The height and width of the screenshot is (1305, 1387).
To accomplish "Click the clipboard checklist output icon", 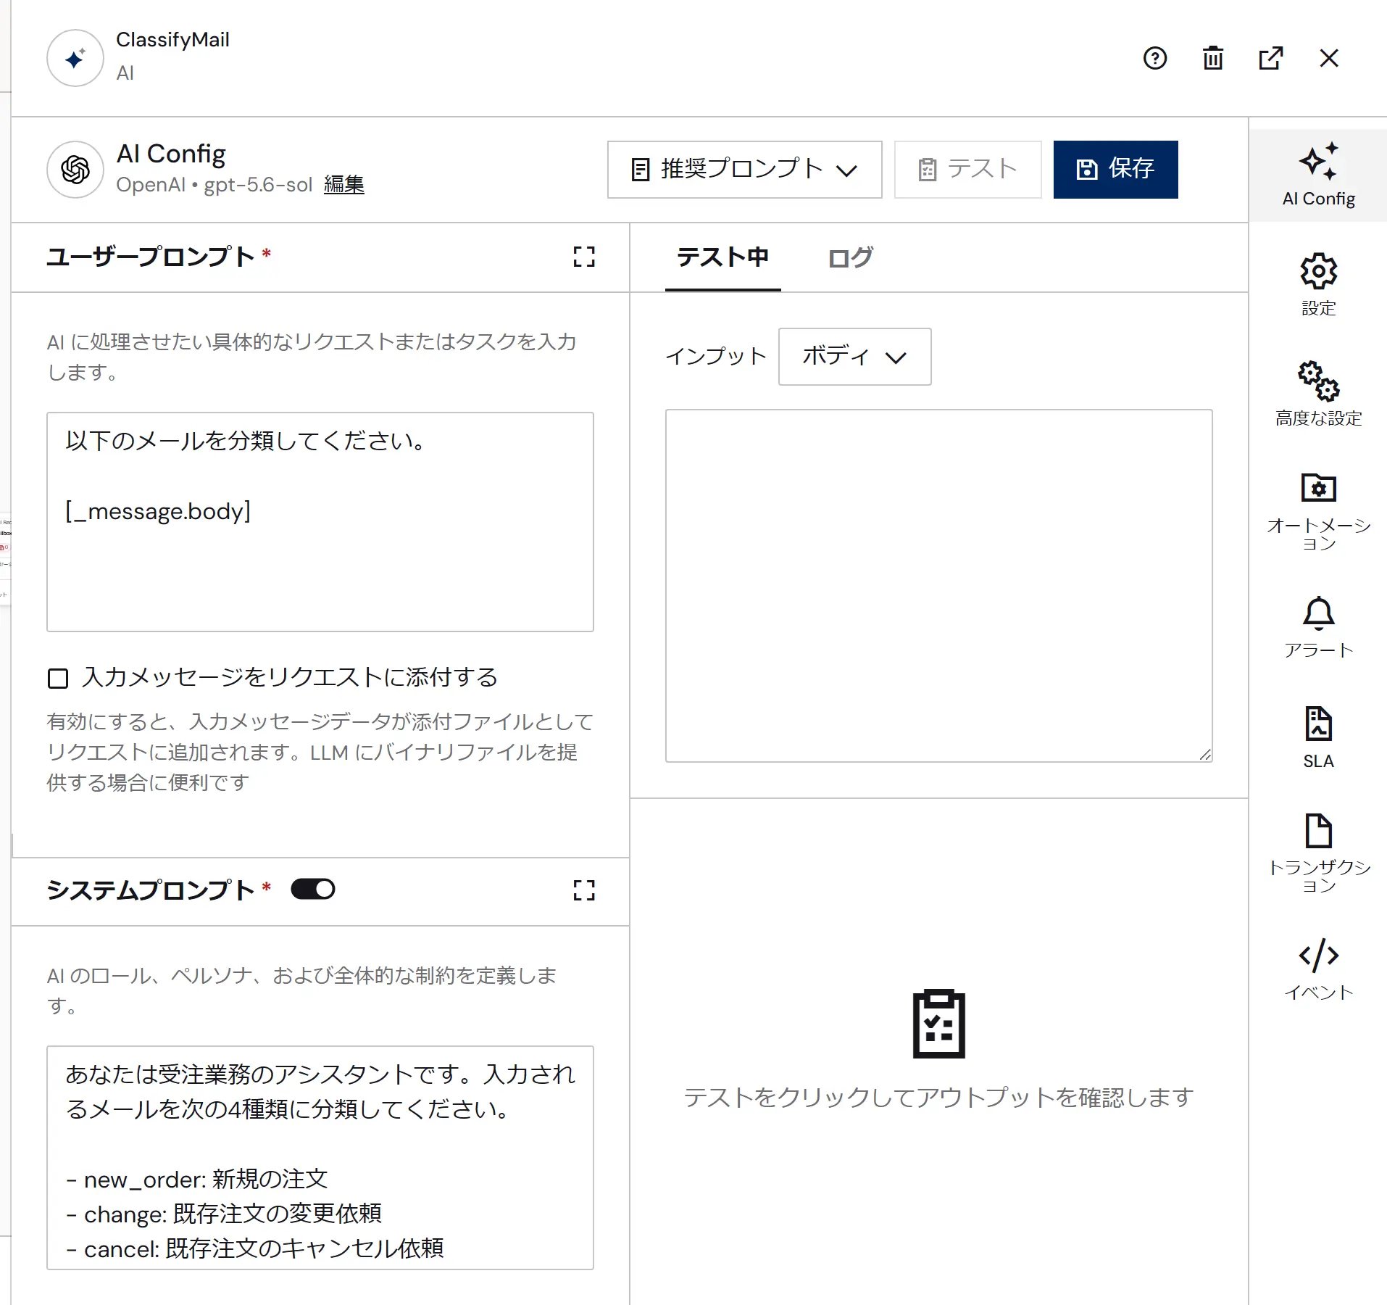I will tap(938, 1024).
